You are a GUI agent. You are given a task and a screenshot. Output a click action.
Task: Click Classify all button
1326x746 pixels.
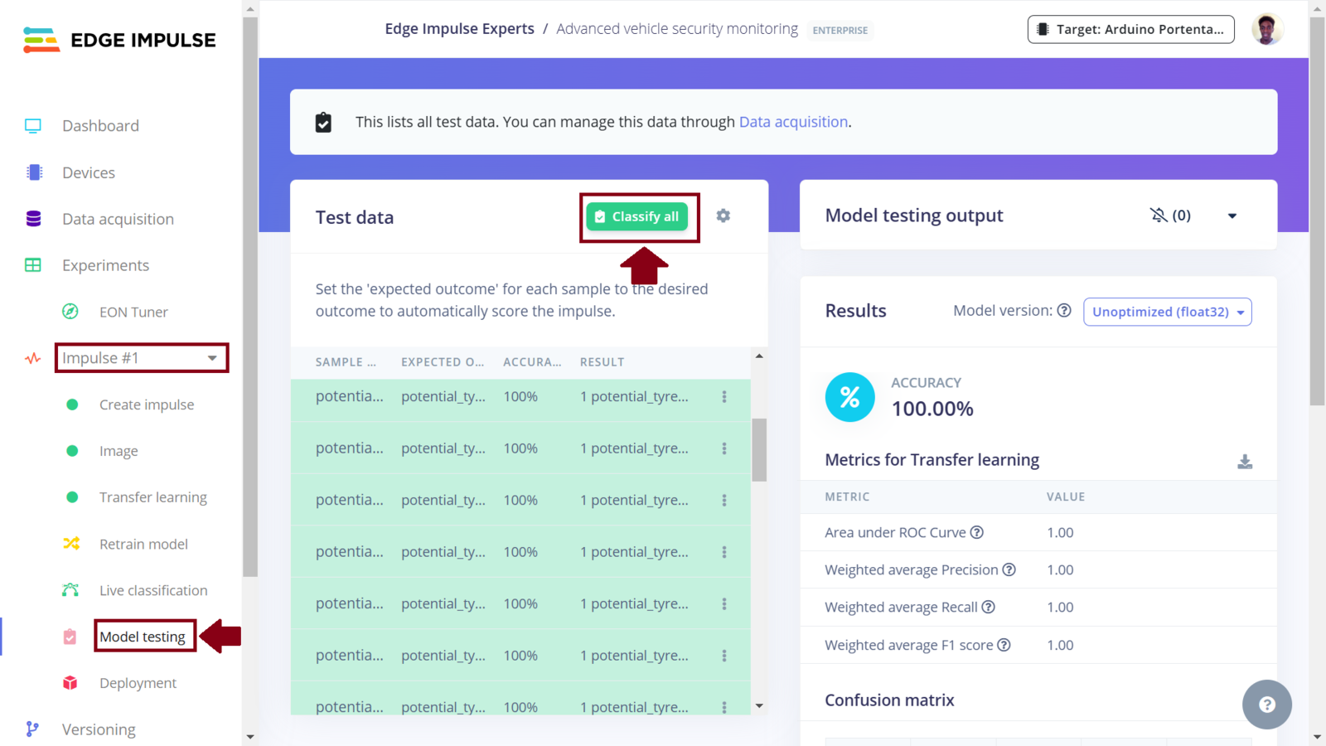click(637, 217)
